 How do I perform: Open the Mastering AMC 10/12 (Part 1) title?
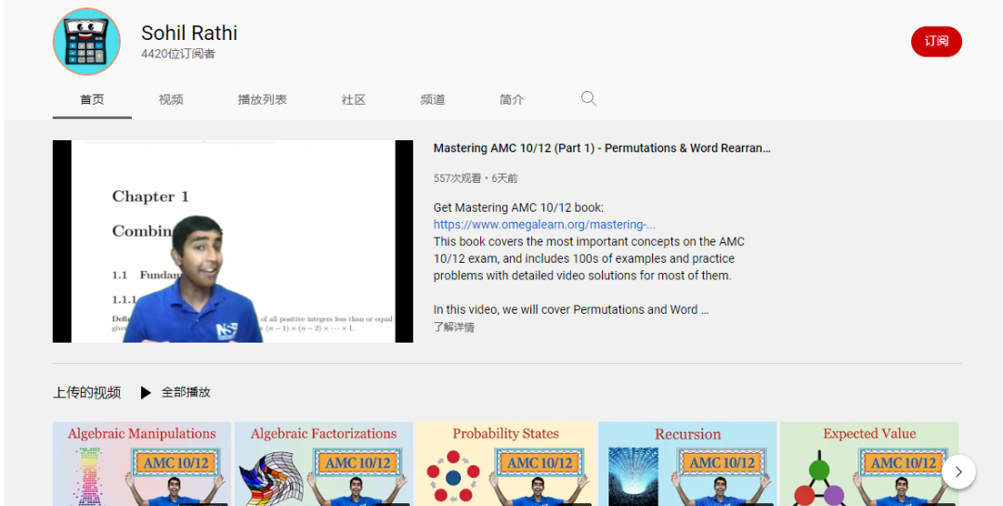click(x=602, y=148)
